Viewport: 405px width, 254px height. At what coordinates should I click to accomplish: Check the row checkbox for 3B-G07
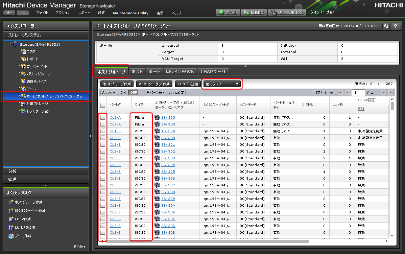(x=103, y=185)
